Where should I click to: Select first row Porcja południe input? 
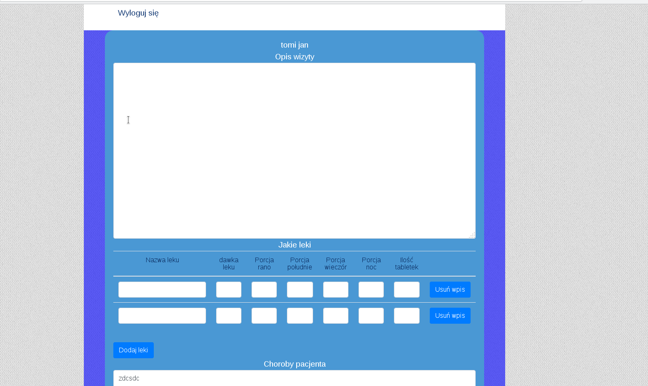[300, 290]
